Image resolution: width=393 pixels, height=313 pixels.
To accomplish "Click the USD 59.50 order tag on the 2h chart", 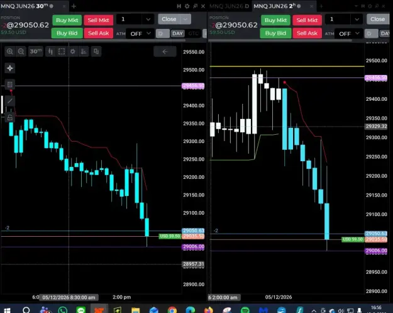I will (x=353, y=239).
